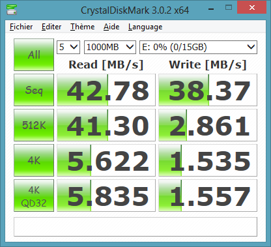Close the CrystalDiskMark window
Viewport: 271px width, 247px height.
point(252,8)
